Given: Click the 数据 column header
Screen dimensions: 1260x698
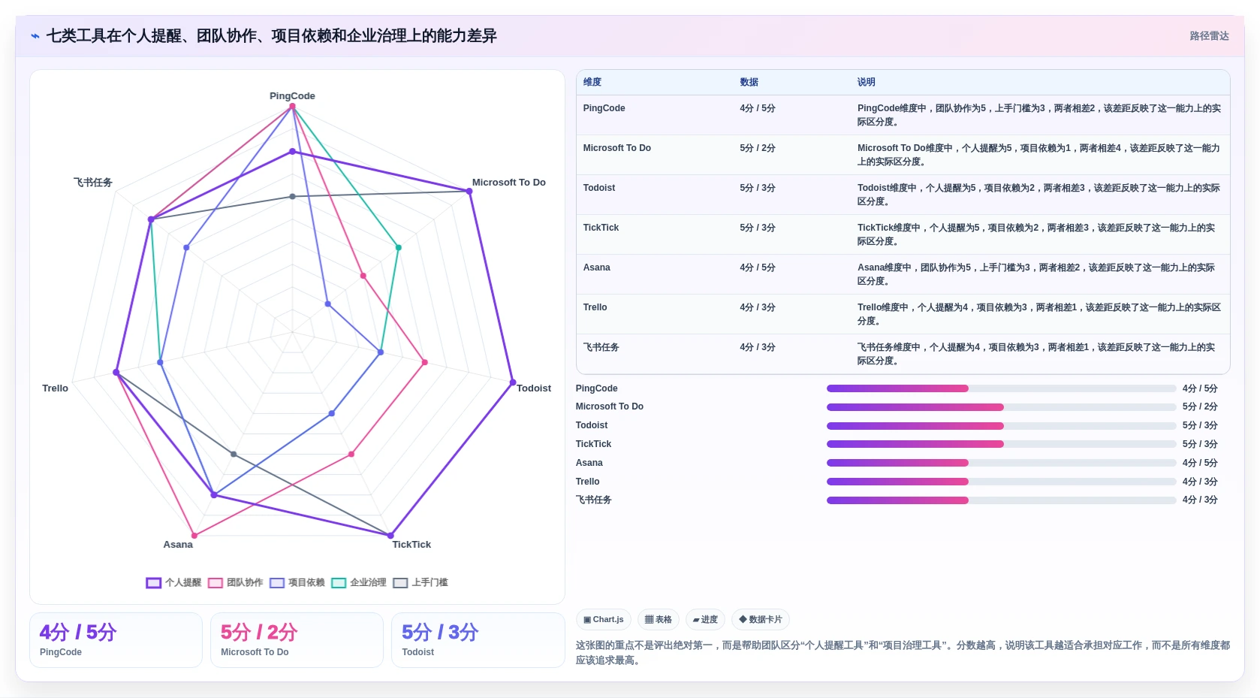Looking at the screenshot, I should (x=749, y=82).
